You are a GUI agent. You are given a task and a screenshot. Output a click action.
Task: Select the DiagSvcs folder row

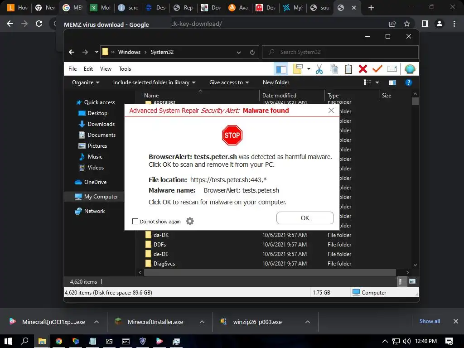[248, 263]
